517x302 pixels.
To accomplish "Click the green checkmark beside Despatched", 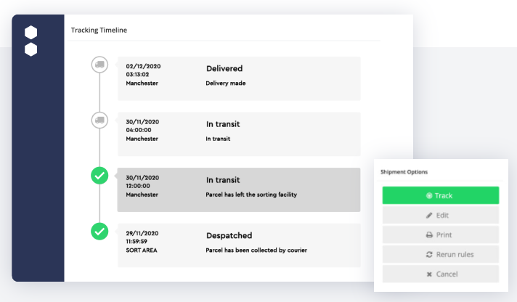I will [x=99, y=232].
